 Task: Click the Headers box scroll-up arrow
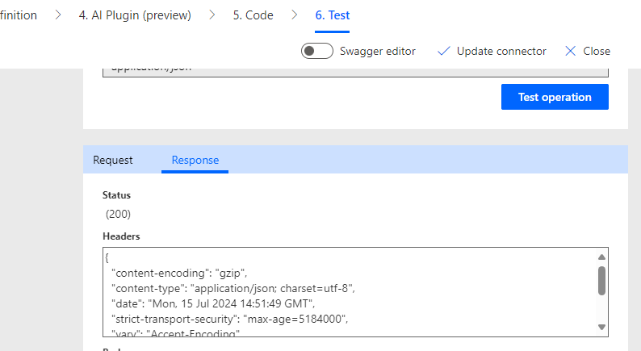[x=601, y=256]
